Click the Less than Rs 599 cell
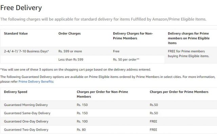The image size is (217, 134). pyautogui.click(x=71, y=59)
